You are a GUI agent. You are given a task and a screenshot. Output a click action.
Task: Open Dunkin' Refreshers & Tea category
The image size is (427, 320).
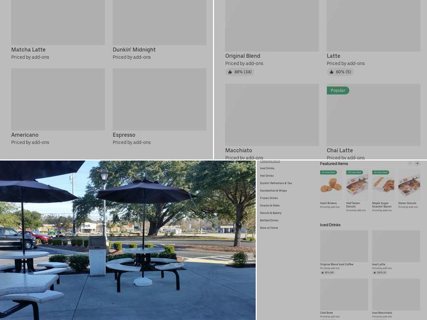pyautogui.click(x=275, y=183)
